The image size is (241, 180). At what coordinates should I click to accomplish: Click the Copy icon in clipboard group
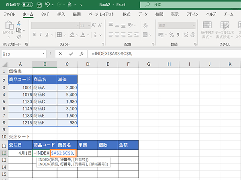(x=19, y=30)
